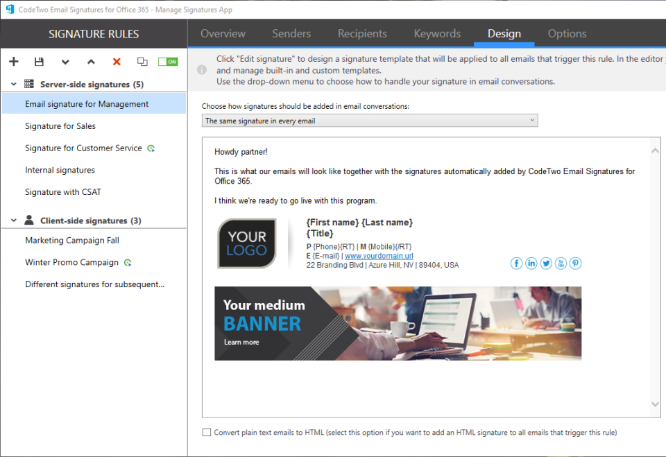Switch to the Overview tab
The image size is (666, 457).
pos(223,33)
